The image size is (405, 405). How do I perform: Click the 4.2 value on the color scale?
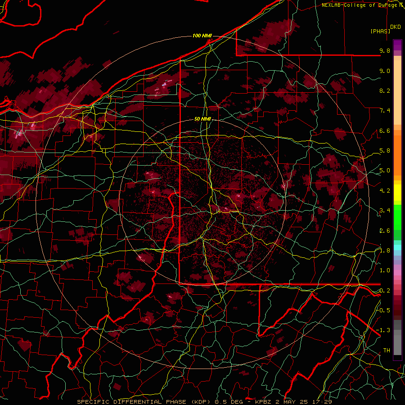click(385, 191)
